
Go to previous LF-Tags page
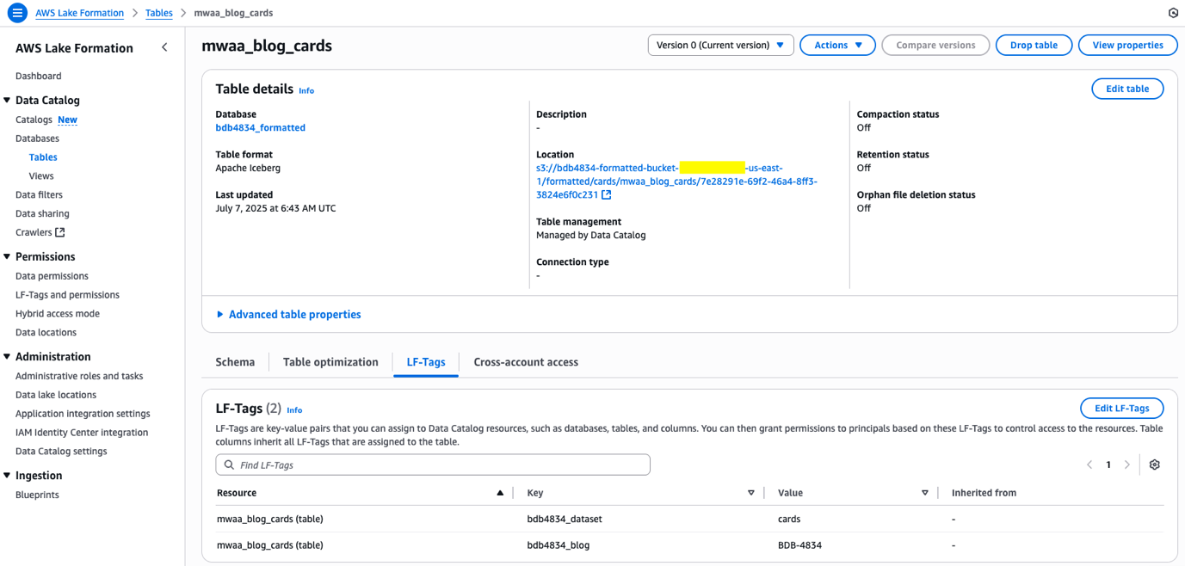point(1089,464)
